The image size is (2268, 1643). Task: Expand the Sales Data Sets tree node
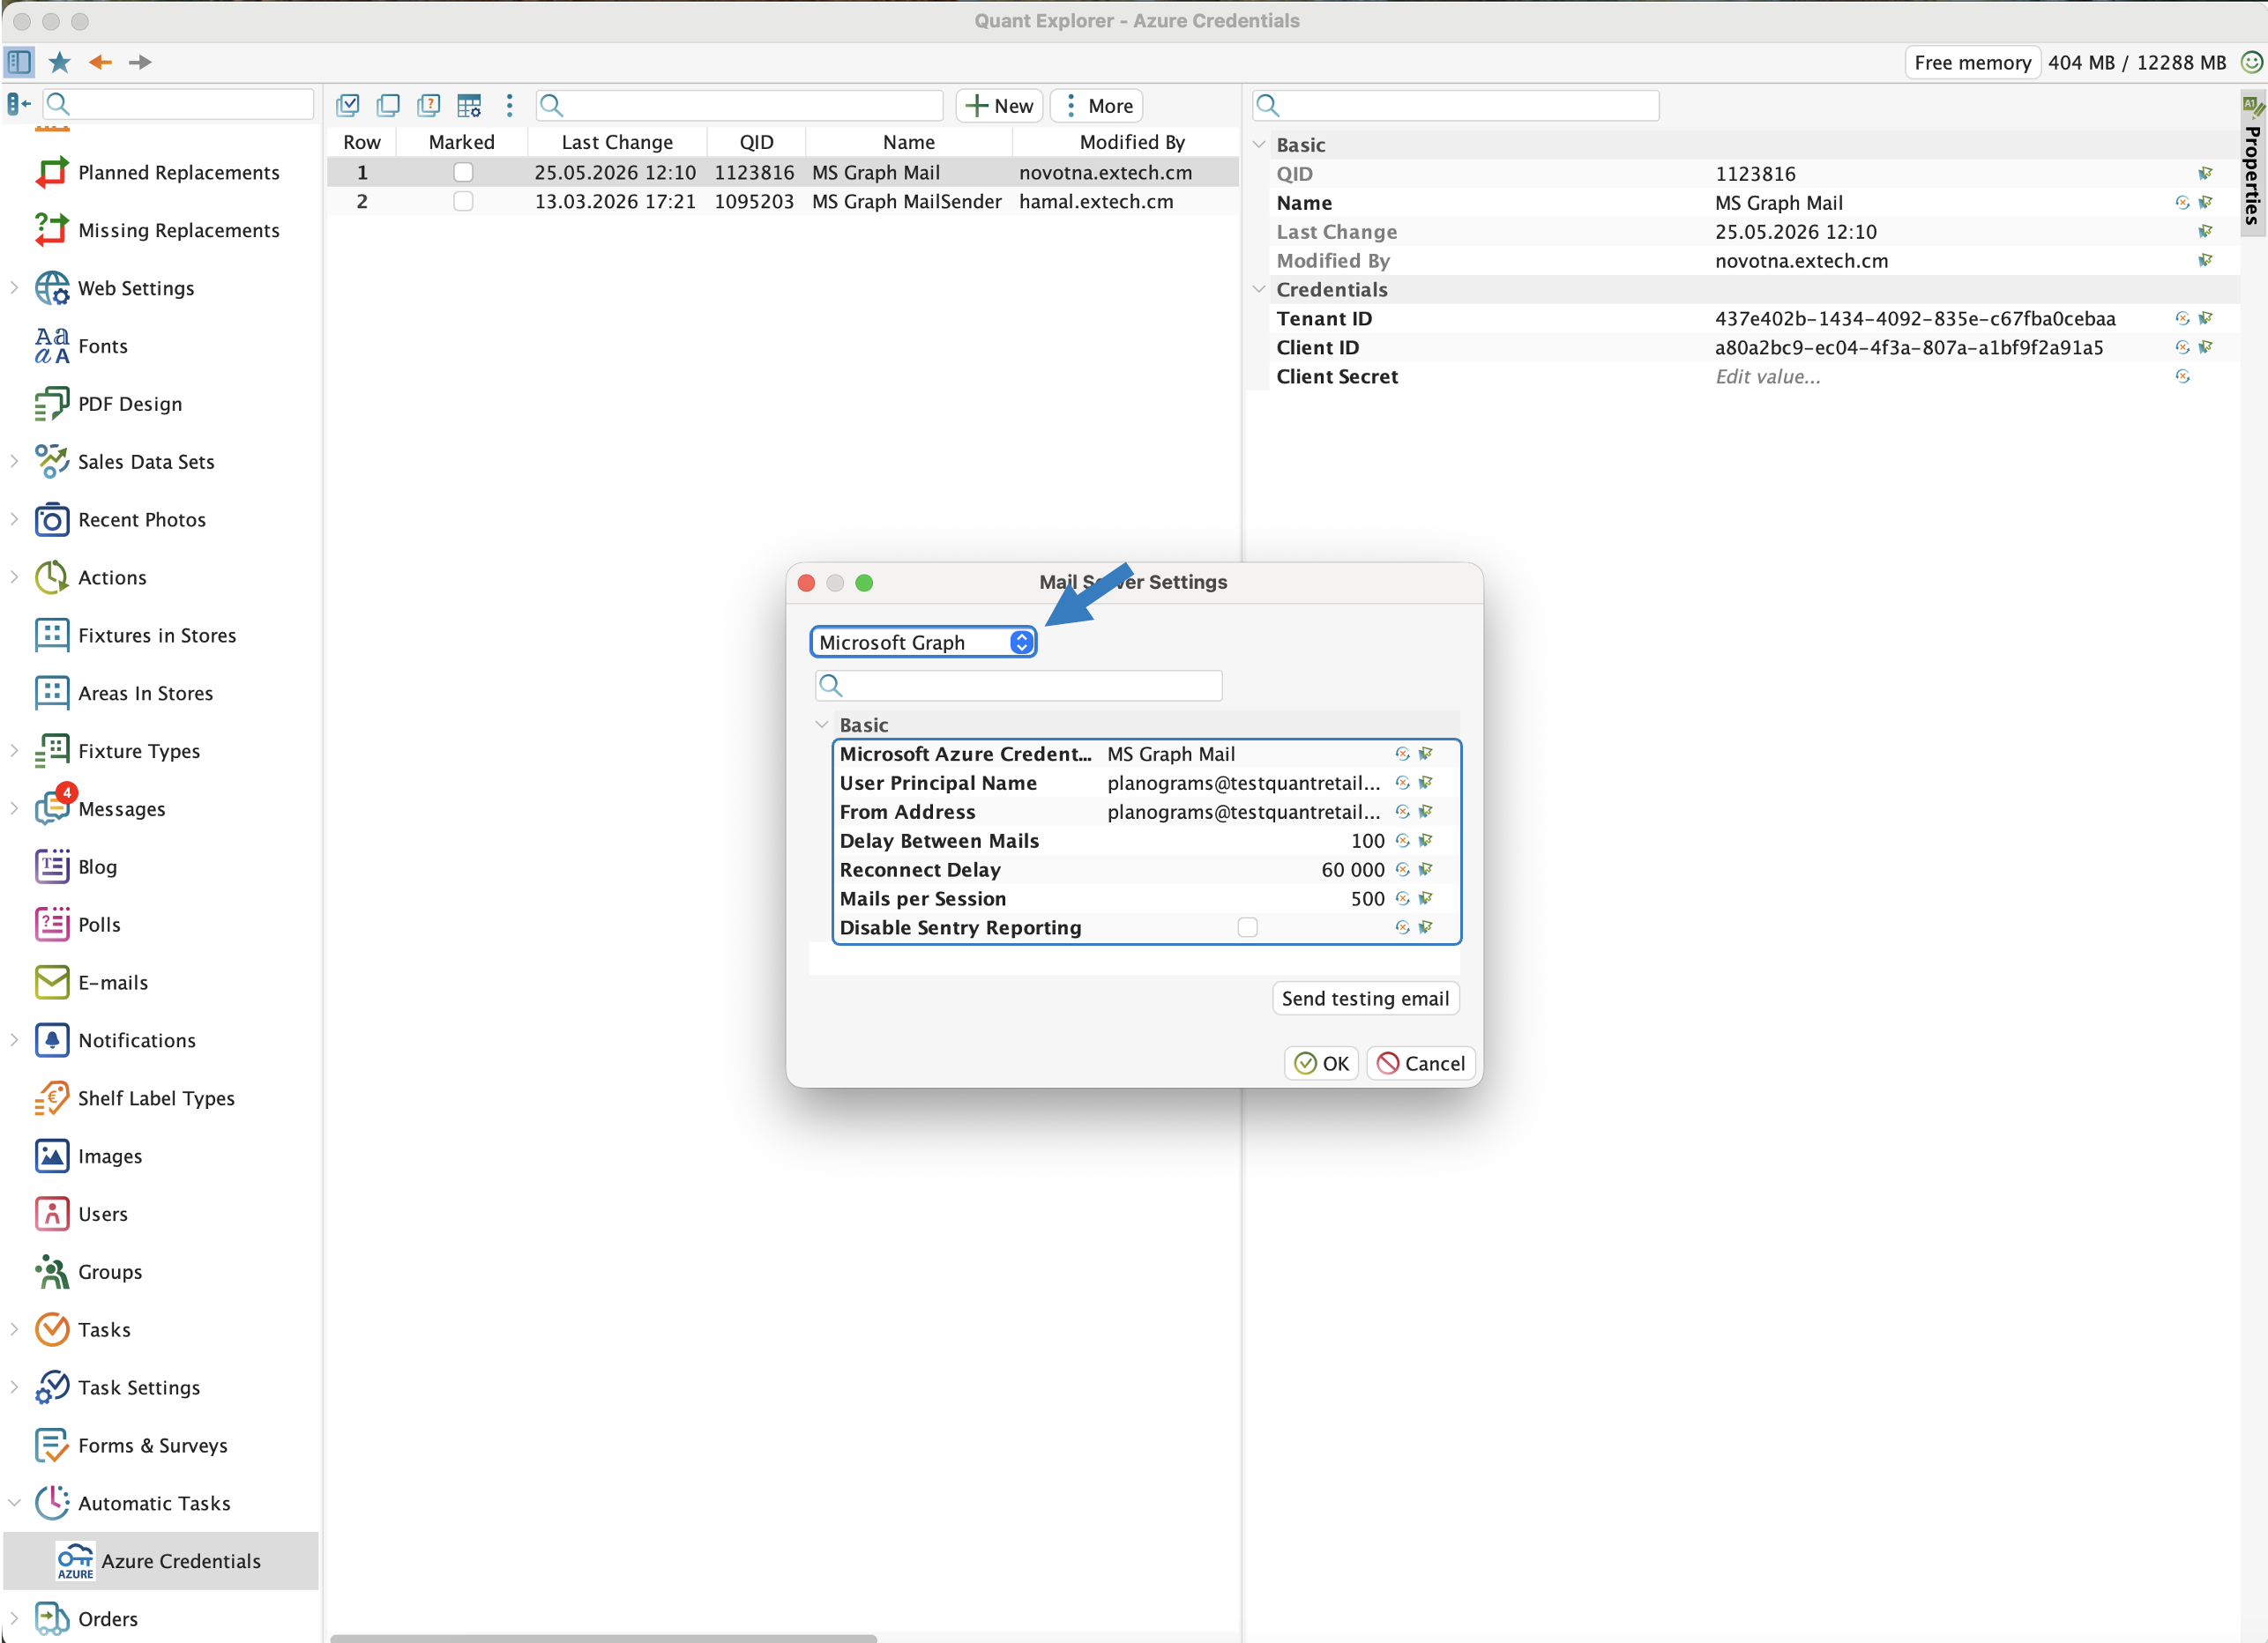click(x=14, y=462)
